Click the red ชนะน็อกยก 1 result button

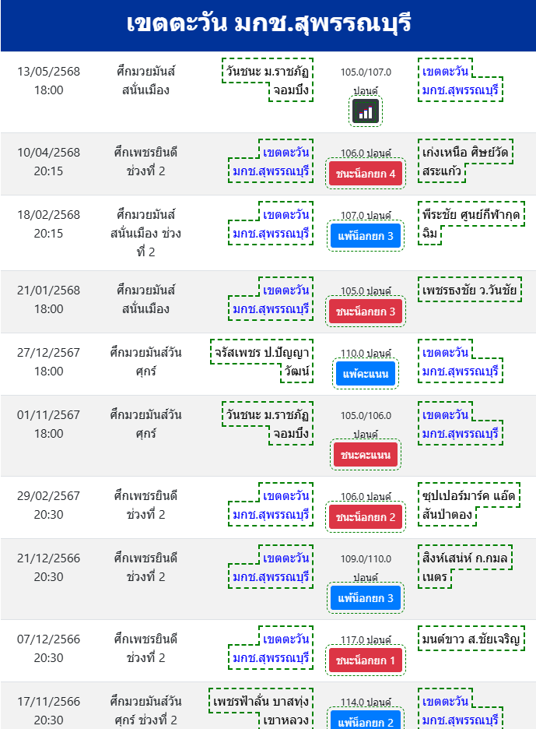(x=366, y=660)
